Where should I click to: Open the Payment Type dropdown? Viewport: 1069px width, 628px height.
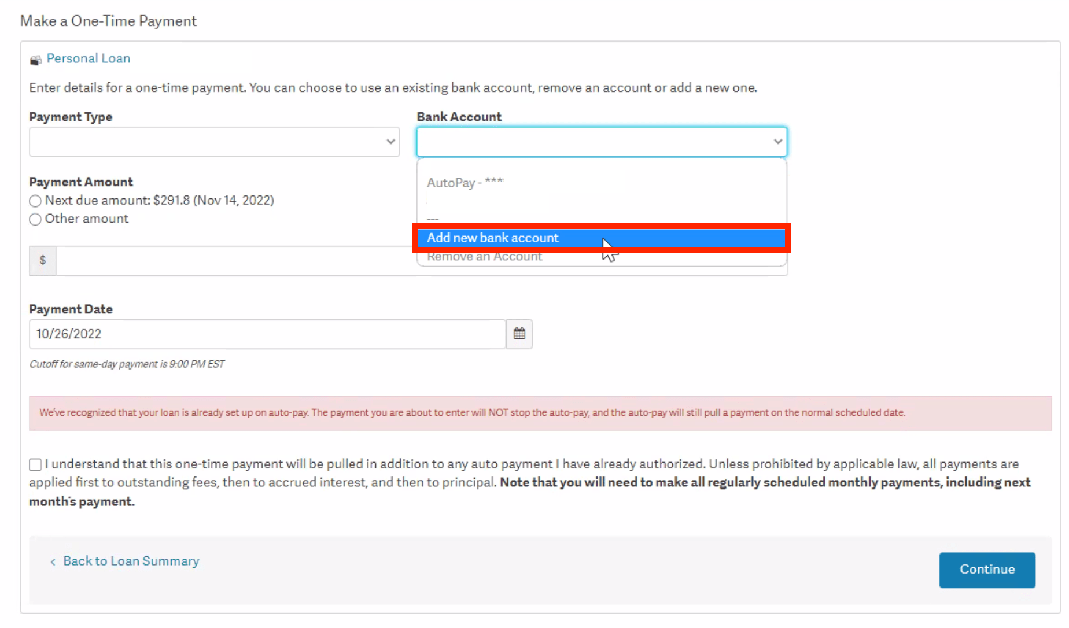(214, 142)
